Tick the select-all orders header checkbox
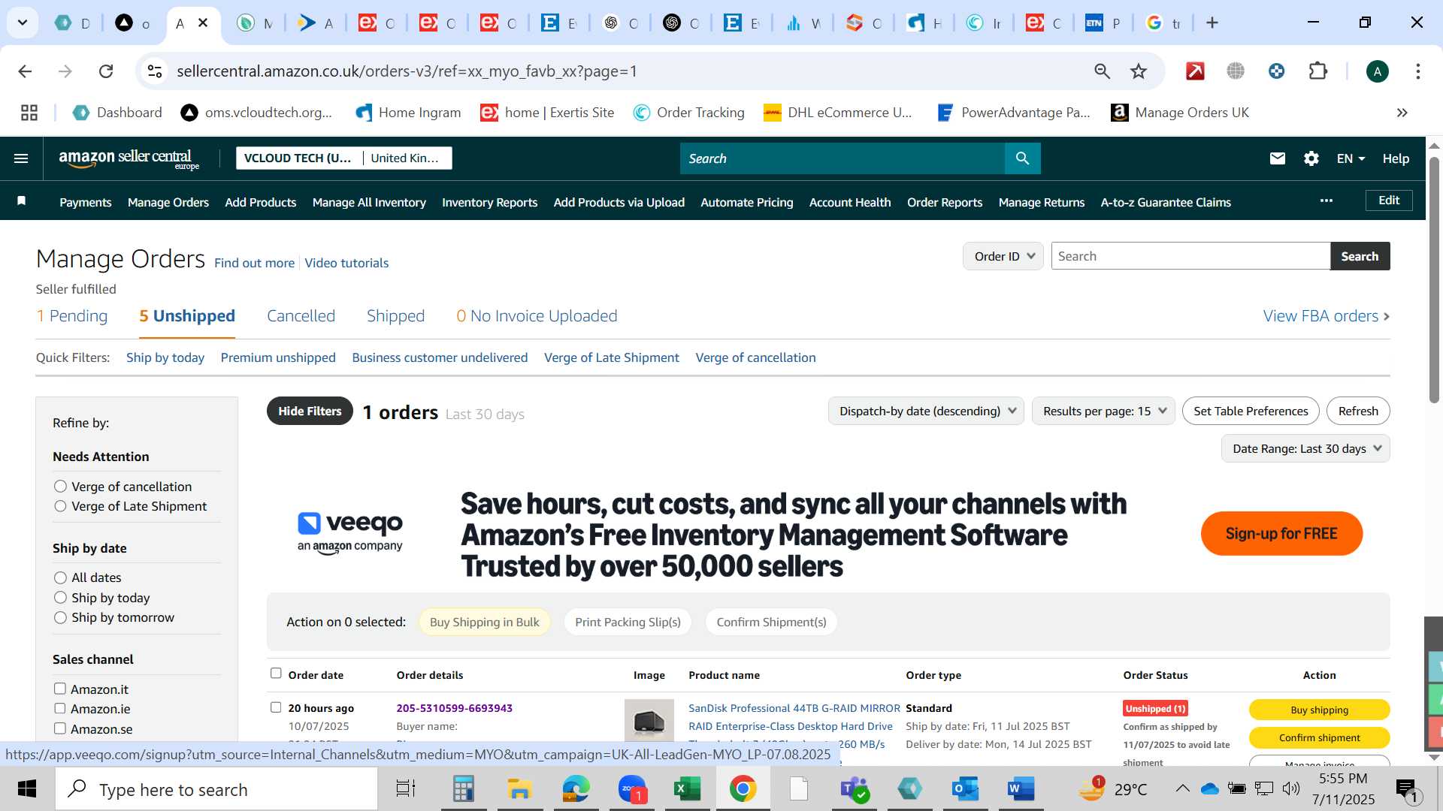 pyautogui.click(x=276, y=674)
